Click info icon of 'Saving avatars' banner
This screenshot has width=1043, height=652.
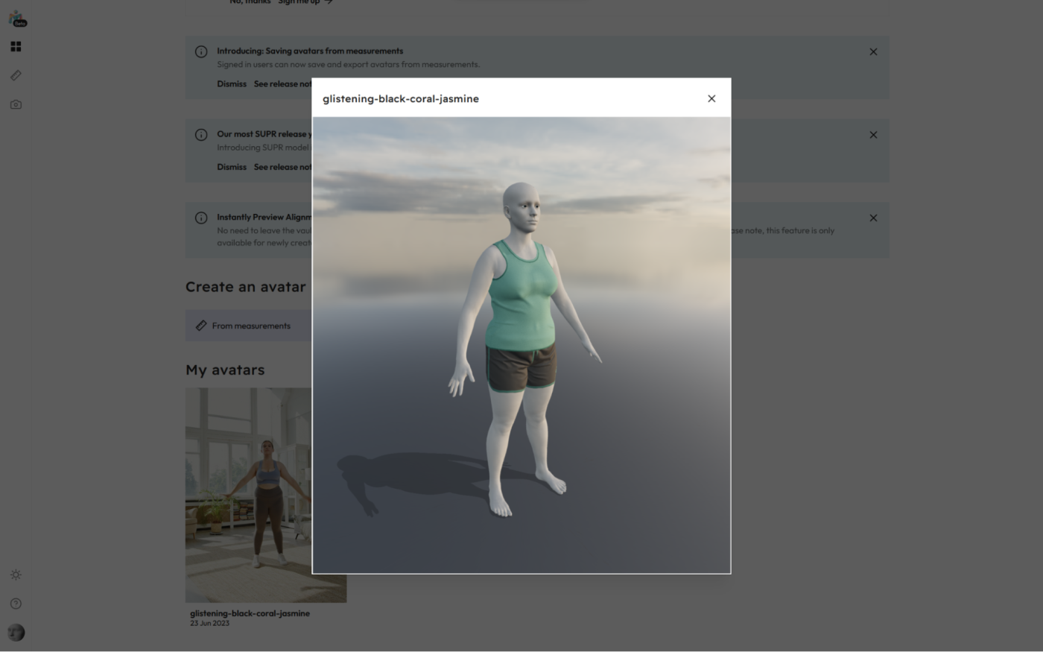click(x=201, y=51)
